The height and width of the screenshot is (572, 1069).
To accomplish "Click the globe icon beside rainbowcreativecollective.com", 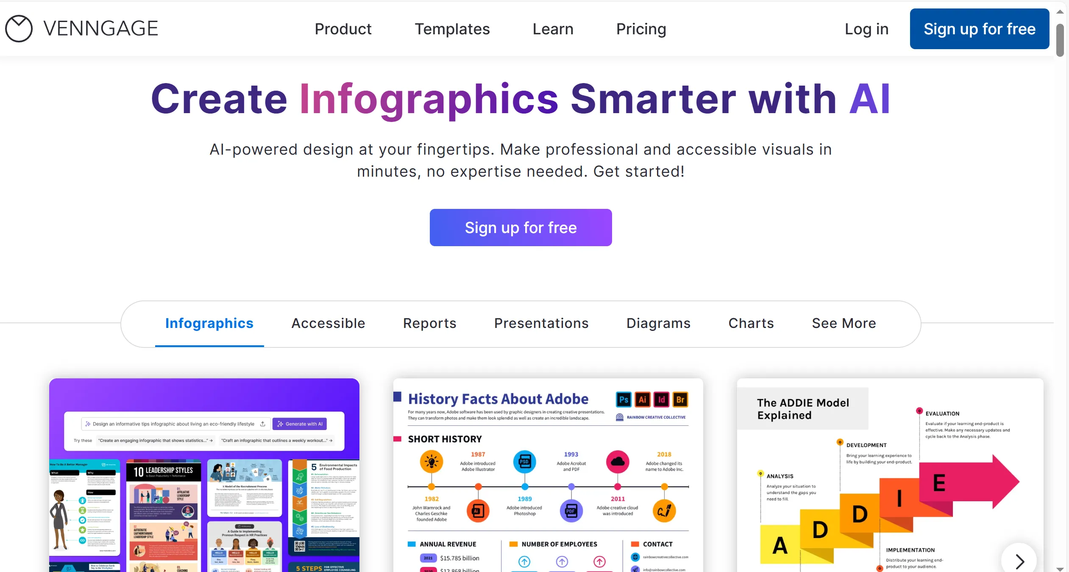I will point(635,557).
